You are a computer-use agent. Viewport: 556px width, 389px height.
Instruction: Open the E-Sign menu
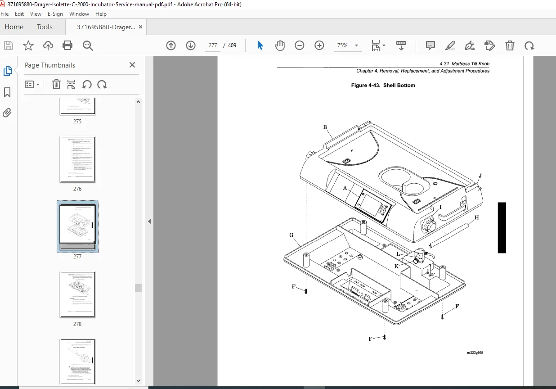coord(55,14)
